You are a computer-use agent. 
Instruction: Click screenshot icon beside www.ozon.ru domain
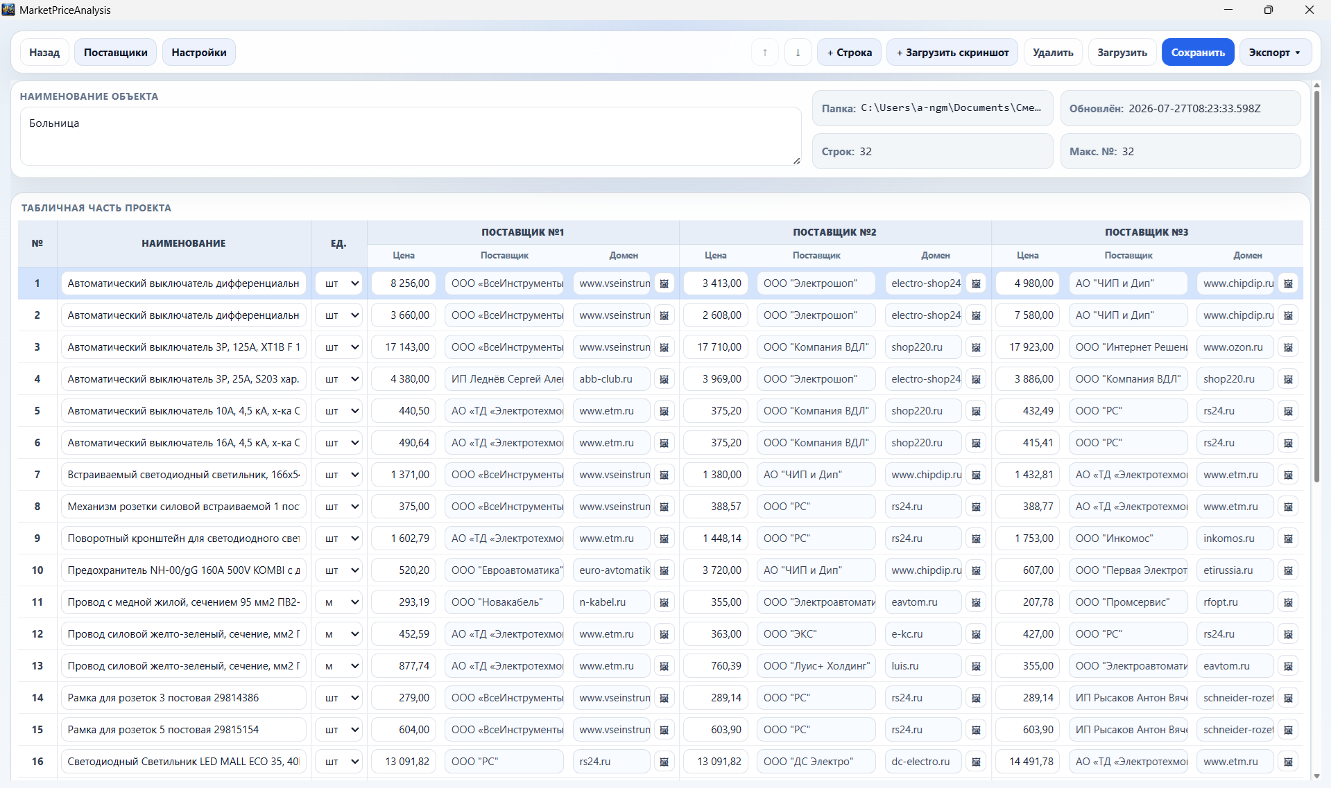click(x=1288, y=347)
